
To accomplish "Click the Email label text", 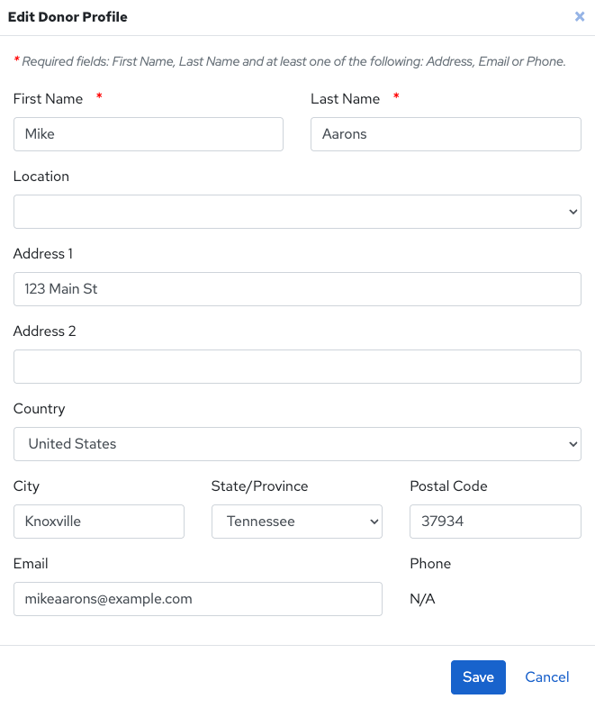I will (x=31, y=564).
